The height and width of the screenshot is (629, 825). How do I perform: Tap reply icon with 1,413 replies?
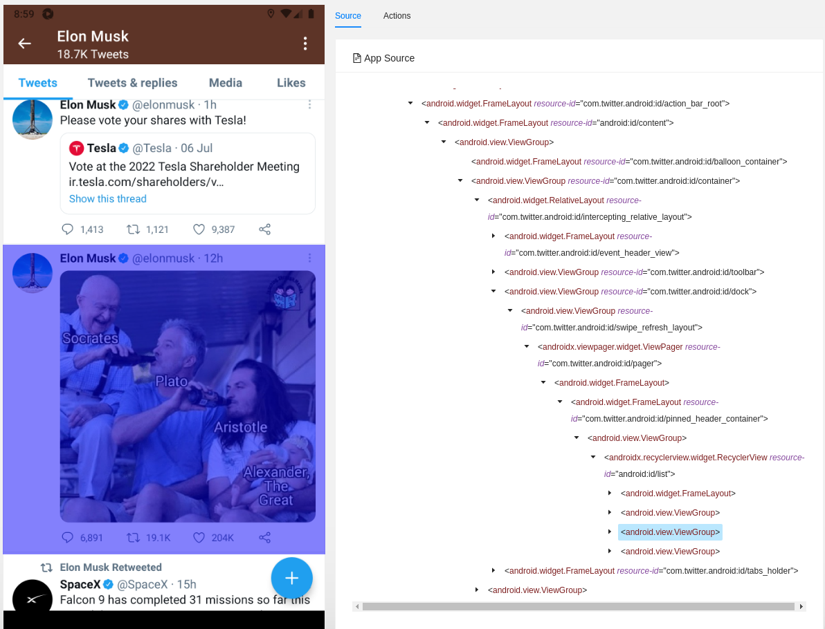[x=67, y=229]
